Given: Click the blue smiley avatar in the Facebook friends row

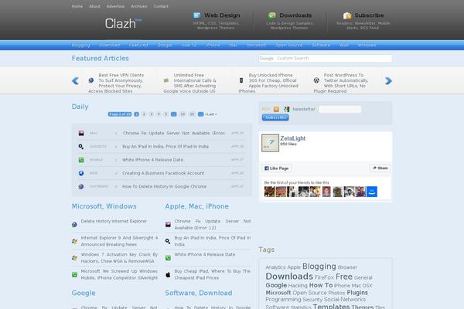Looking at the screenshot, I should point(372,192).
